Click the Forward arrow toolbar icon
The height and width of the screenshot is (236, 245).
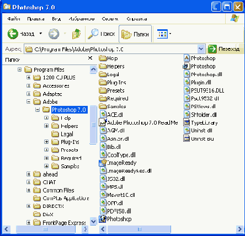[54, 34]
